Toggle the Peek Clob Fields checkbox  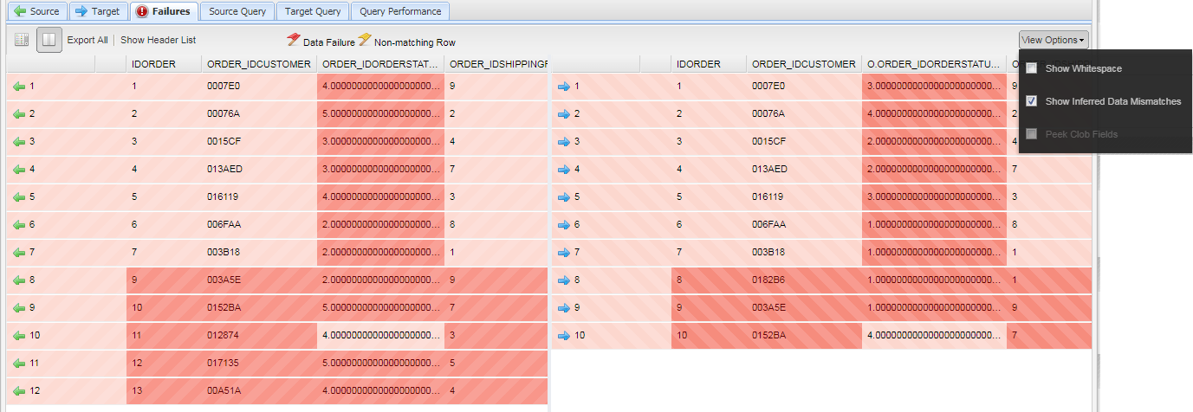(1031, 134)
